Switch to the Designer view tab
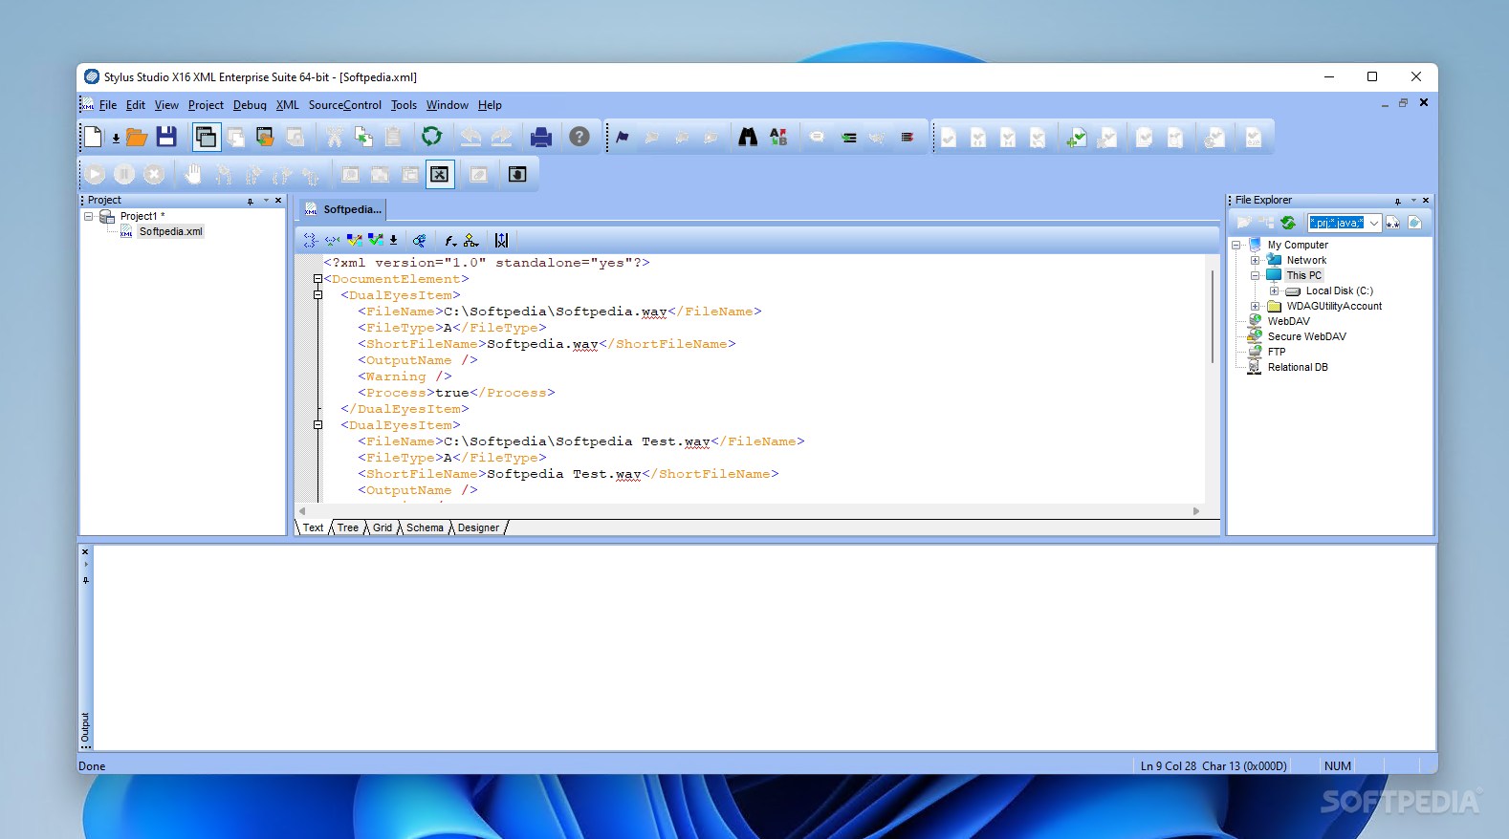The height and width of the screenshot is (839, 1509). click(478, 527)
